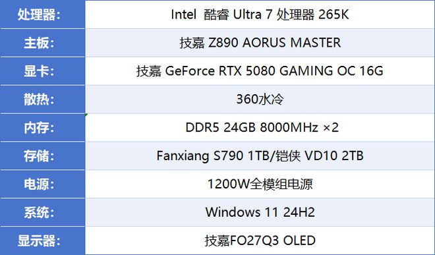Click the 技嘉 Z890 AORUS MASTER cell
435x255 pixels.
click(x=260, y=43)
